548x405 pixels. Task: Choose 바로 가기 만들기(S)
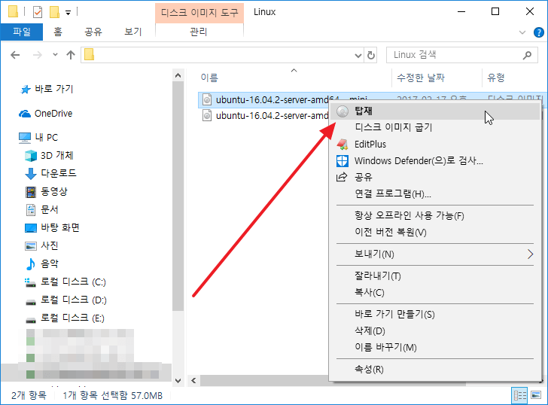[x=435, y=315]
